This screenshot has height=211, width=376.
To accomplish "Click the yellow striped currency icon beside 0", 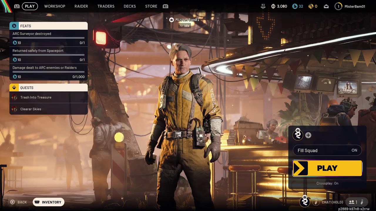I will point(311,6).
